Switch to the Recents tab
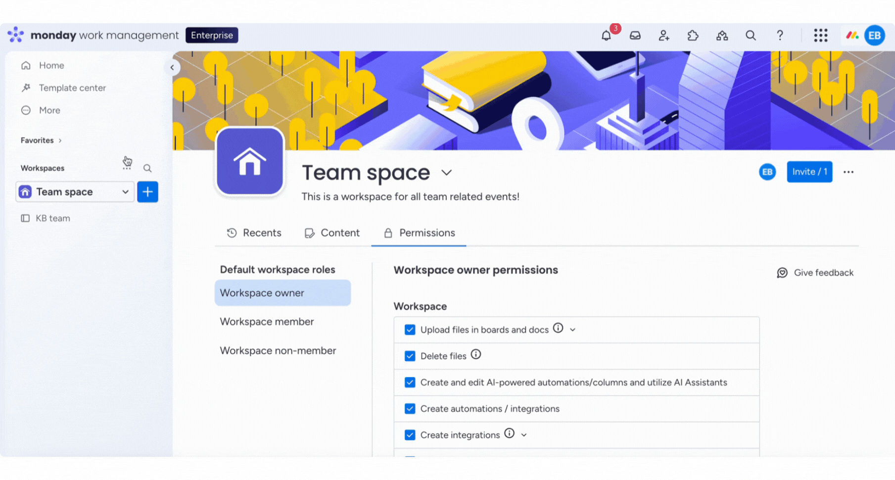Viewport: 895px width, 480px height. coord(254,233)
